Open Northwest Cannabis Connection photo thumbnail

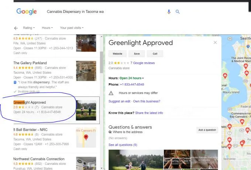(86, 163)
